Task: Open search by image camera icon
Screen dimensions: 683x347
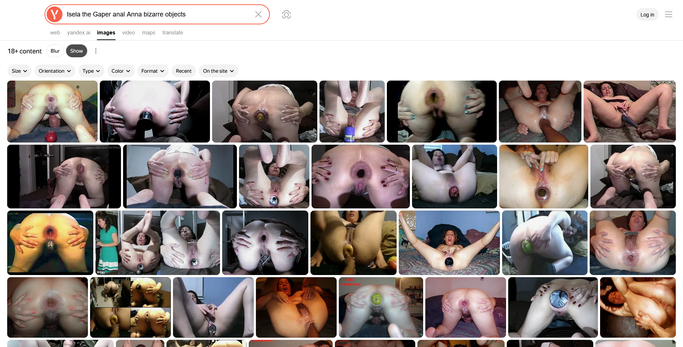Action: click(x=286, y=14)
